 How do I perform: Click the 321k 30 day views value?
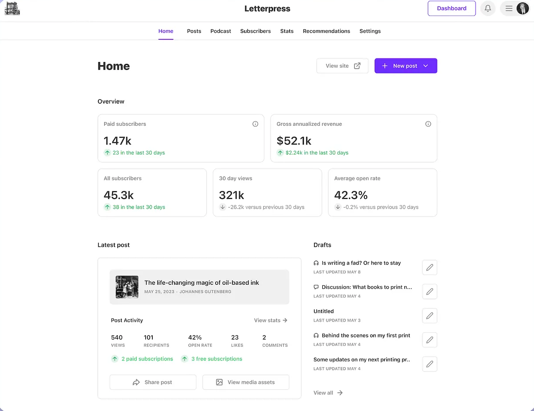[232, 195]
